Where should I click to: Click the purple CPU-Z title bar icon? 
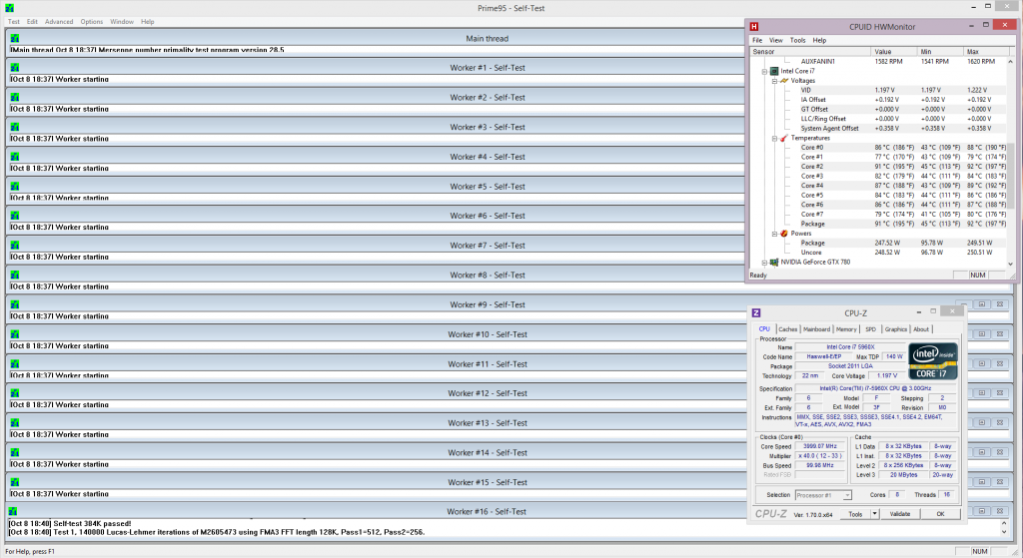pyautogui.click(x=756, y=312)
